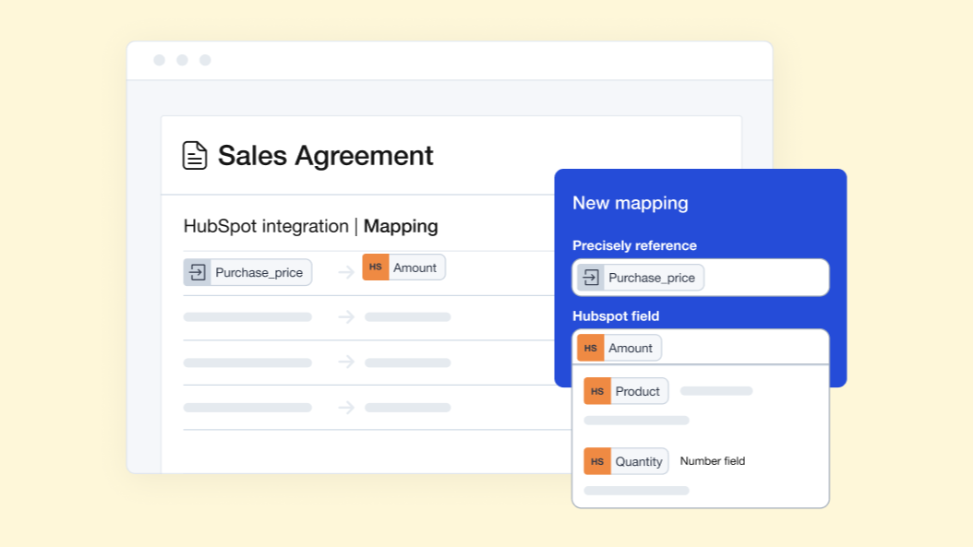Click the import icon on the mapping table's Purchase_price chip

(x=198, y=272)
